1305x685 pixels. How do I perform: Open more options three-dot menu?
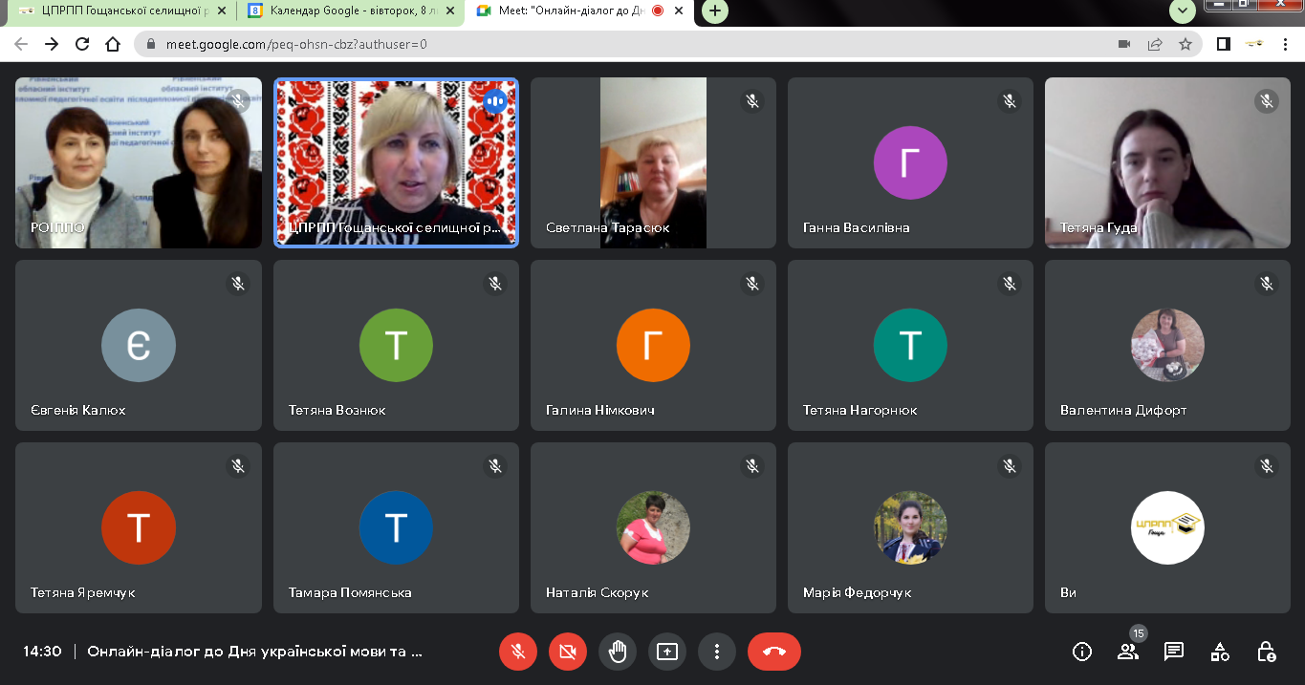(x=716, y=652)
